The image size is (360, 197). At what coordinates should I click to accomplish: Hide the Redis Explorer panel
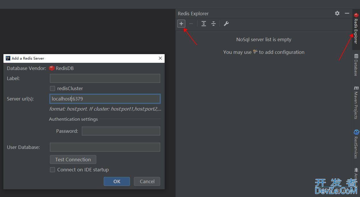347,13
